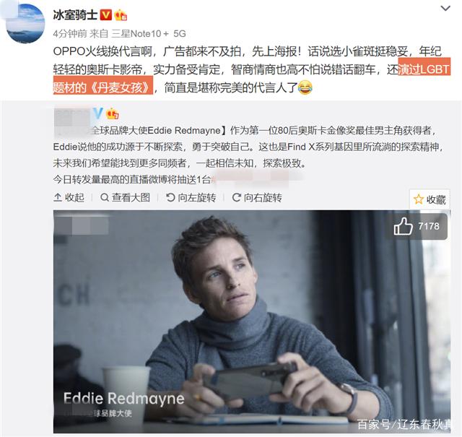Image resolution: width=462 pixels, height=437 pixels.
Task: Click the Eddie Redmayne poster image
Action: click(252, 321)
